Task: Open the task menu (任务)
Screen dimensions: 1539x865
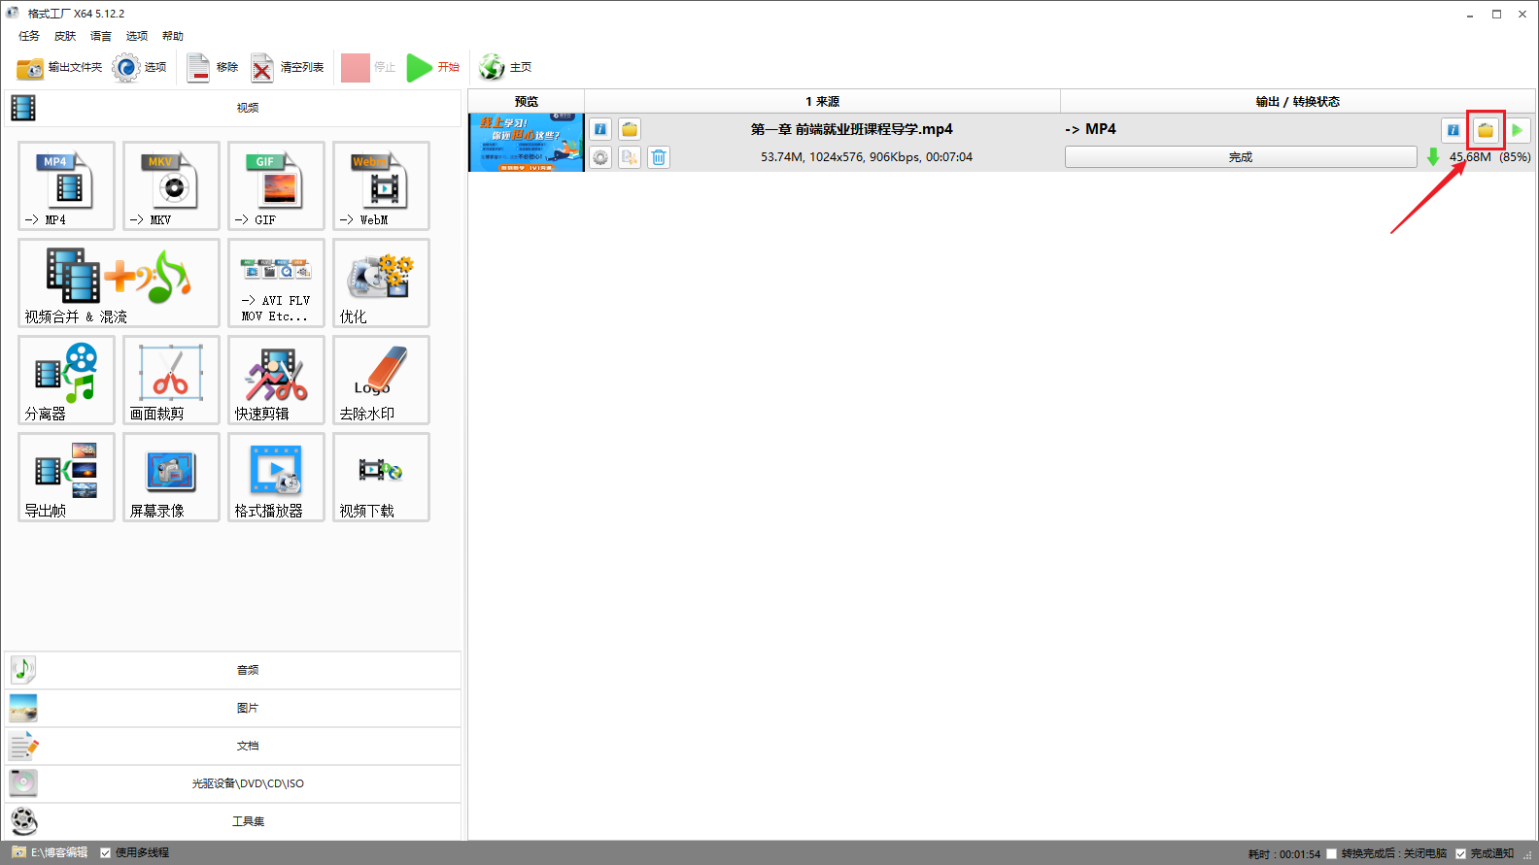Action: [x=29, y=36]
